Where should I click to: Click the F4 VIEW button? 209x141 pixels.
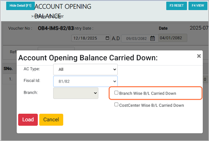click(x=198, y=6)
